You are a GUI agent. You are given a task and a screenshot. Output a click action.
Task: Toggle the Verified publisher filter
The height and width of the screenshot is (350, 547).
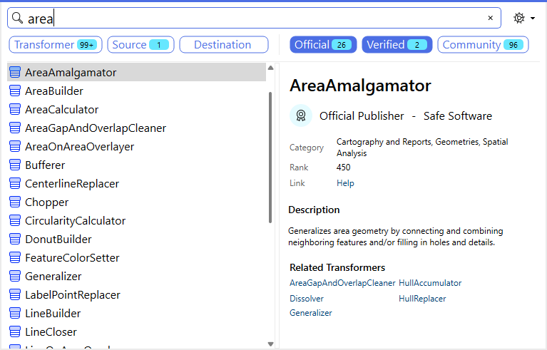pyautogui.click(x=397, y=45)
